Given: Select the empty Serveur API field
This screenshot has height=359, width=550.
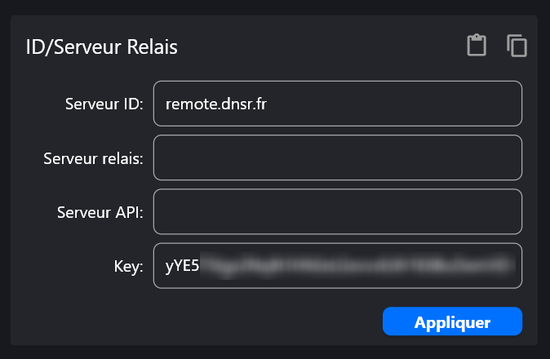Looking at the screenshot, I should click(338, 211).
